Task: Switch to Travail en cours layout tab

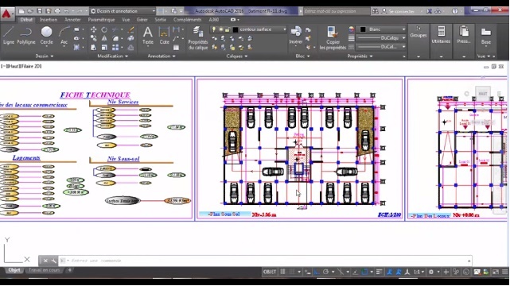Action: pyautogui.click(x=45, y=270)
